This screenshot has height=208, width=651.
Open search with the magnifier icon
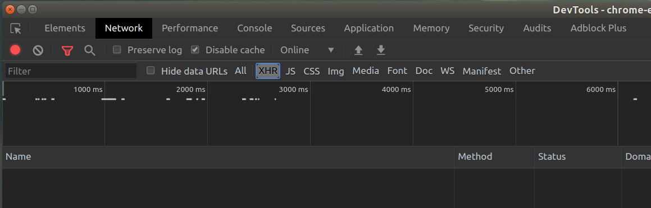click(90, 50)
